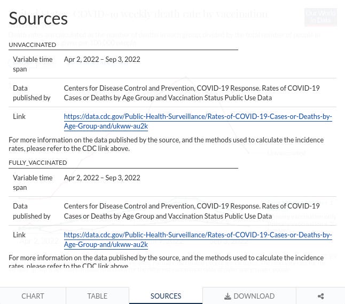Click the 'Link' label under UNVACCINATED
Screen dimensions: 345x304
[x=19, y=116]
